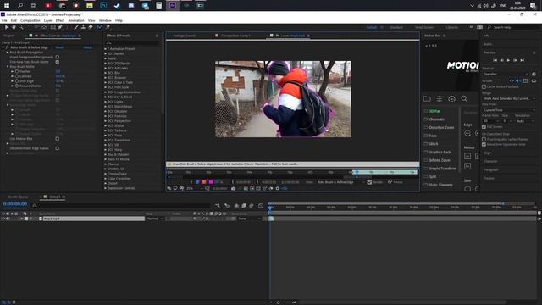Open the File menu
The image size is (542, 305).
(x=4, y=20)
